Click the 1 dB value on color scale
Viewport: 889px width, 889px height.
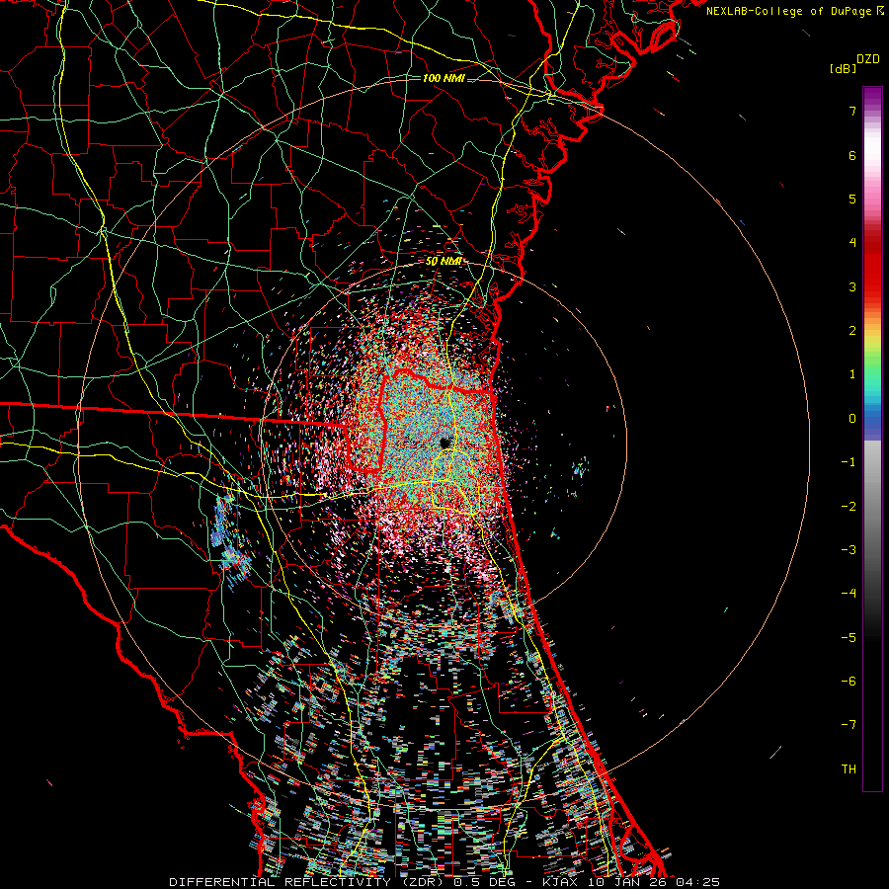pos(852,374)
